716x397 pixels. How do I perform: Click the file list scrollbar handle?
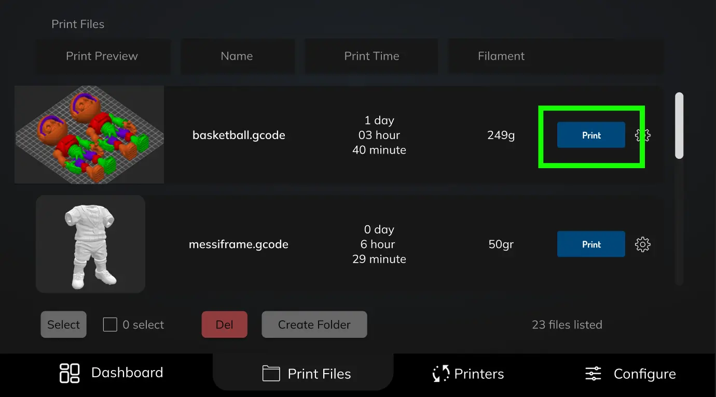[679, 126]
